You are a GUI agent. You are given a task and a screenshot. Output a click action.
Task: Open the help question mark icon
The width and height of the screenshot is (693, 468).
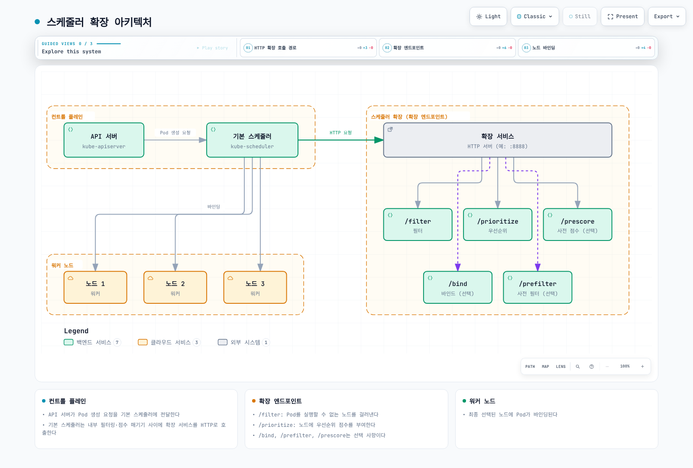coord(592,367)
